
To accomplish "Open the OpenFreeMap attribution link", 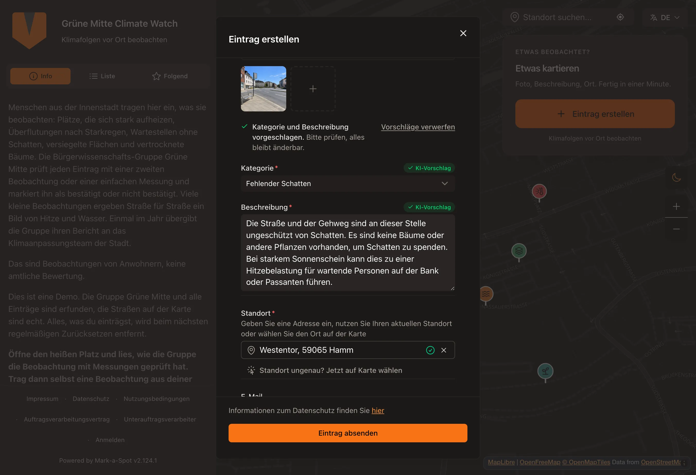I will (540, 462).
